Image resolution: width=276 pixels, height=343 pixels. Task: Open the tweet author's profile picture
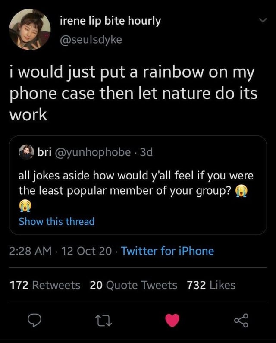point(30,29)
